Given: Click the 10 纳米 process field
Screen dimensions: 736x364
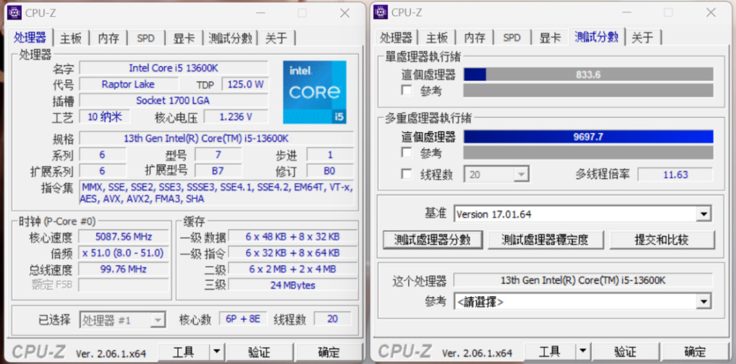Looking at the screenshot, I should tap(104, 116).
